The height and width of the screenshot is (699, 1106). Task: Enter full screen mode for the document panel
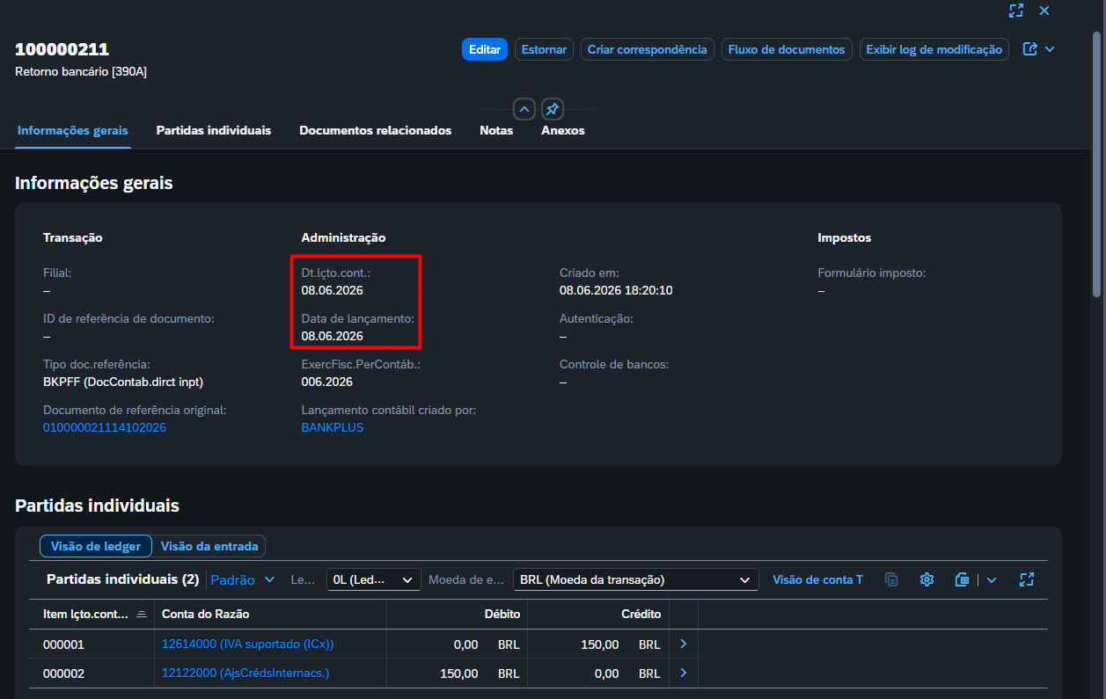click(1016, 11)
